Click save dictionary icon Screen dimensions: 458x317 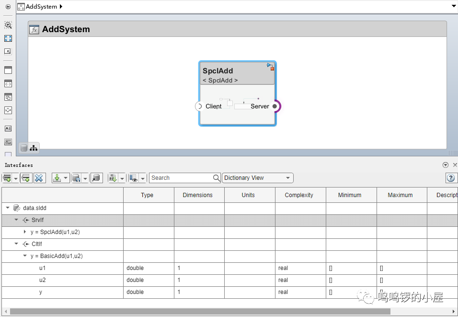tap(77, 178)
